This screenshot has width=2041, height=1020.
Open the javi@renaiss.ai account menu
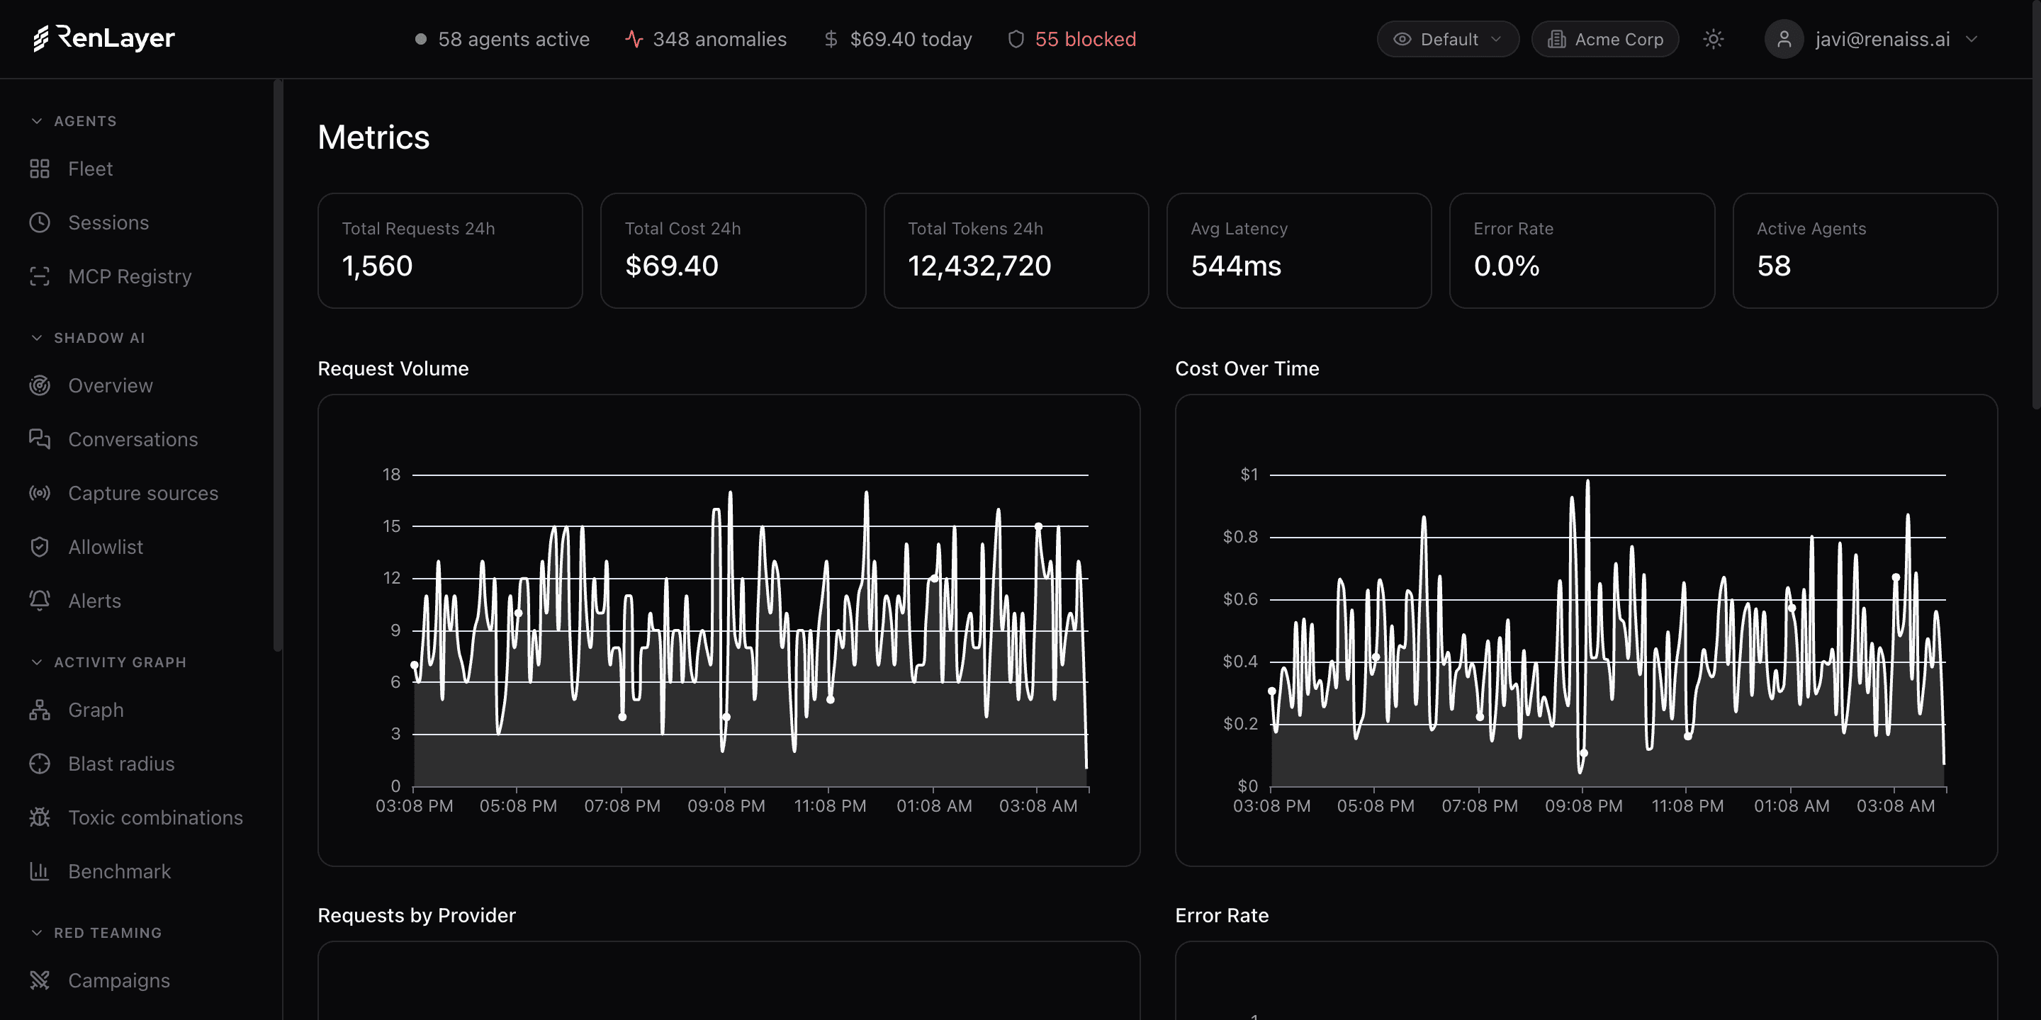pos(1872,39)
